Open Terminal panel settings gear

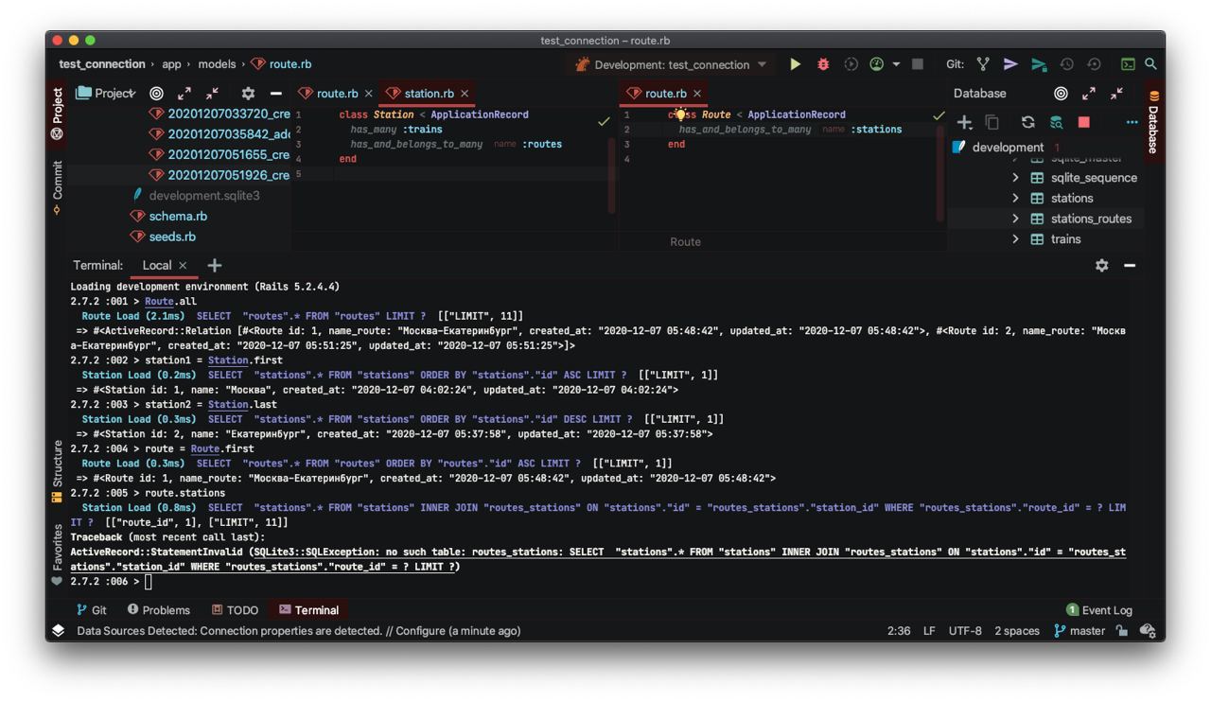tap(1101, 266)
